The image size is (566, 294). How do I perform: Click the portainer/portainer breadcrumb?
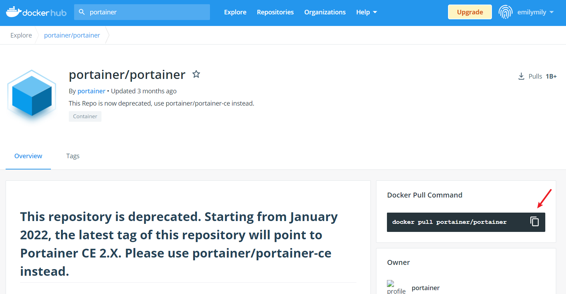coord(72,35)
